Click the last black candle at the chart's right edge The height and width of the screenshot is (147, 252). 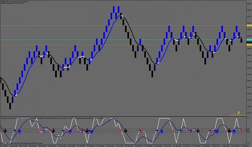click(242, 40)
